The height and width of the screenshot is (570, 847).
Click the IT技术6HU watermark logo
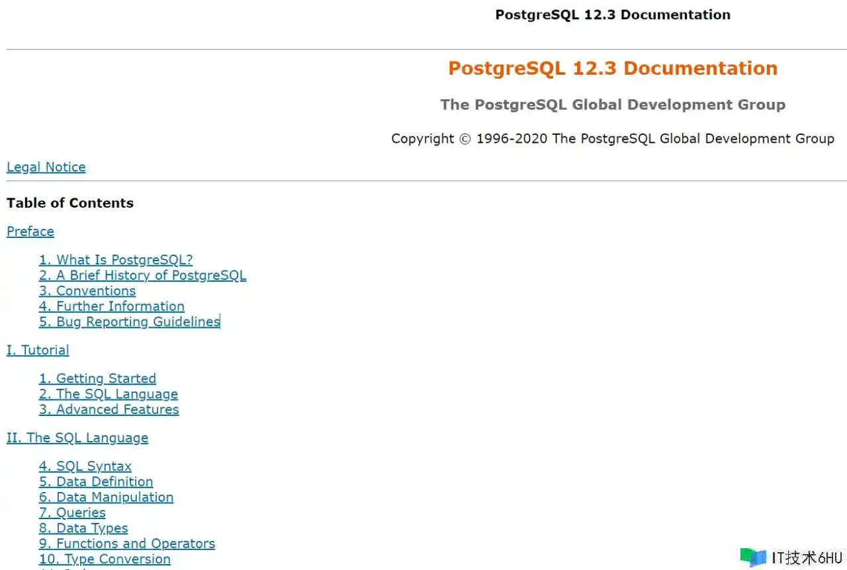pyautogui.click(x=791, y=557)
